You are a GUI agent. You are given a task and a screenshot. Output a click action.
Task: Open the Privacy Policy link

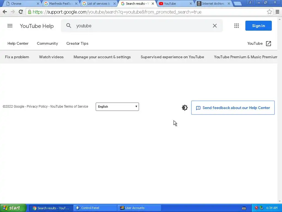coord(37,107)
